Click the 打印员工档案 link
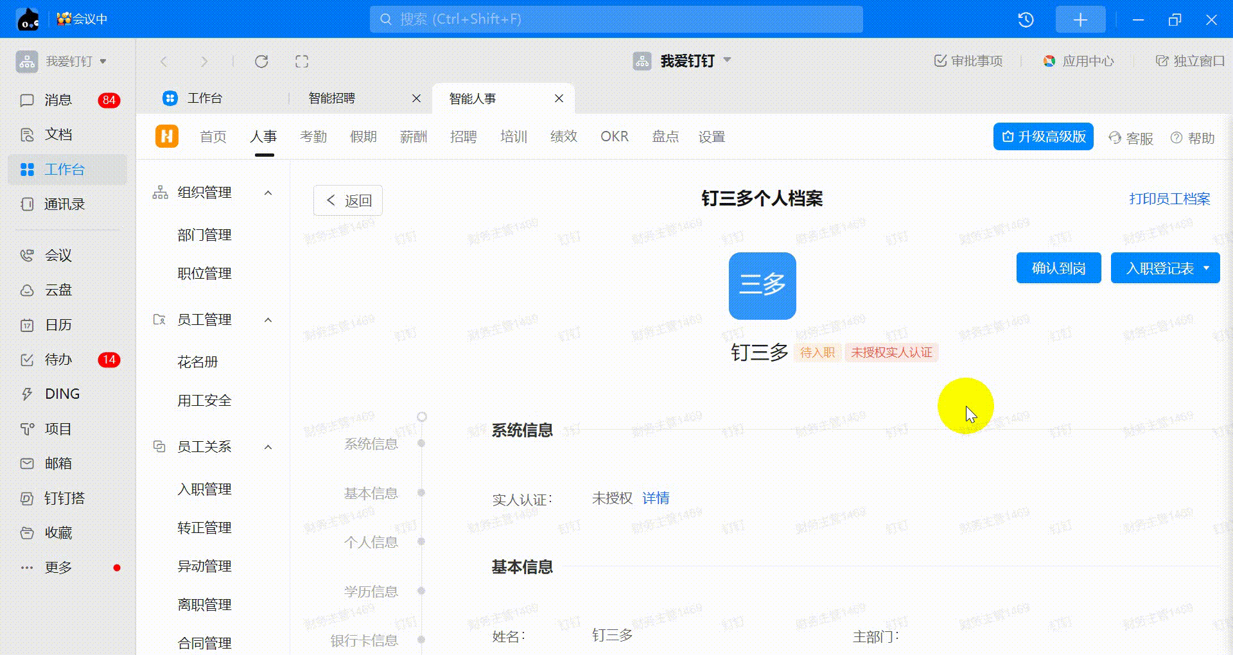 pos(1169,199)
